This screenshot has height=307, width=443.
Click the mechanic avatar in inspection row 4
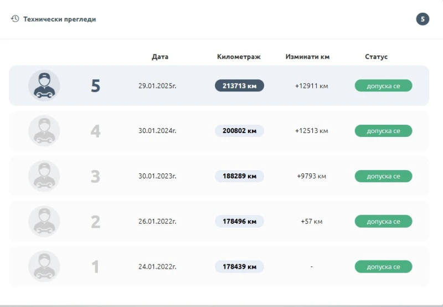pyautogui.click(x=44, y=131)
